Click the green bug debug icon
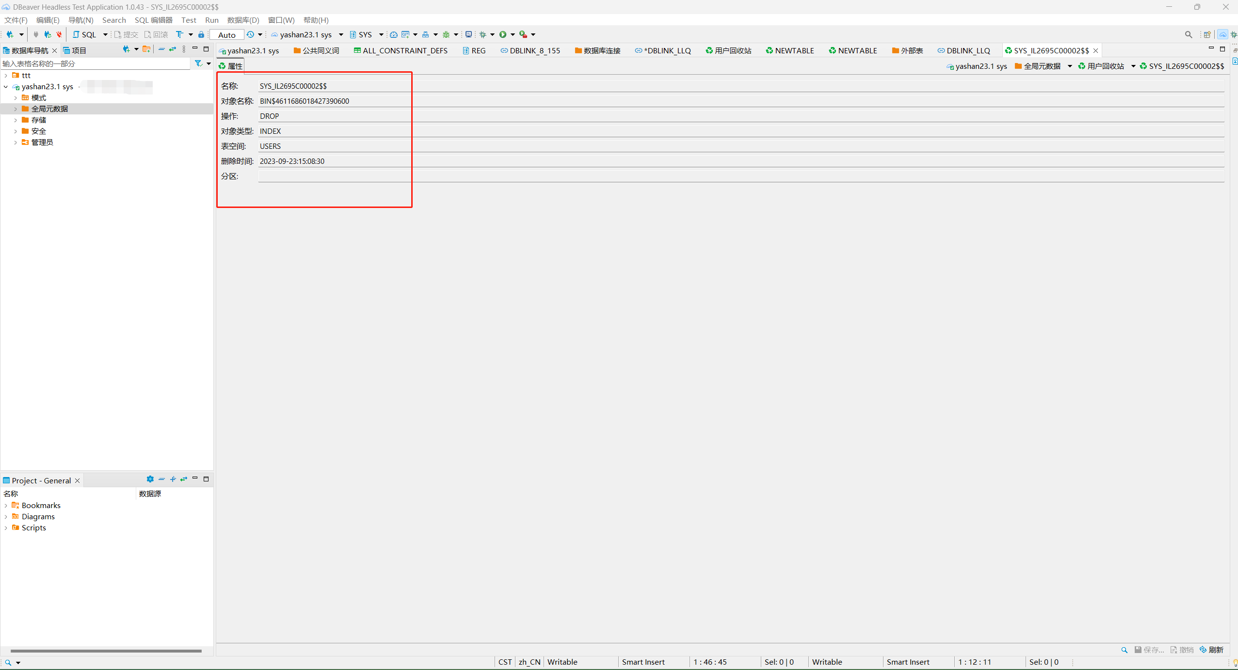This screenshot has height=670, width=1238. (x=446, y=34)
